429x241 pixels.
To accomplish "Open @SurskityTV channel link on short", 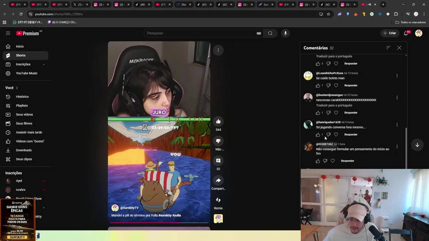I will click(x=129, y=208).
